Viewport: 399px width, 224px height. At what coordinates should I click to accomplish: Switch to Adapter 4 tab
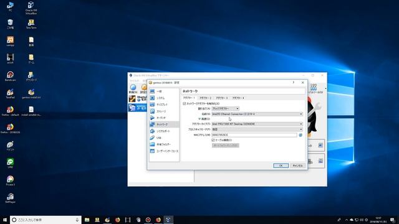pyautogui.click(x=238, y=98)
